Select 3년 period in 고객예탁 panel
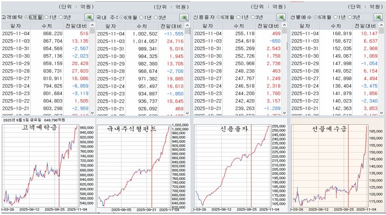Viewport: 386px width, 215px height. point(61,17)
